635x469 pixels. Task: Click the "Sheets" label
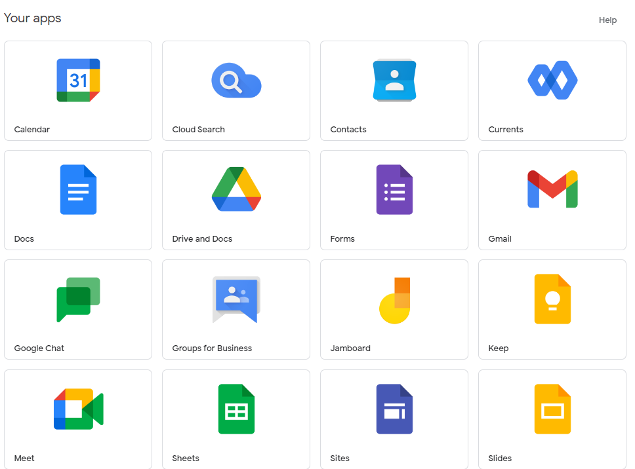186,458
